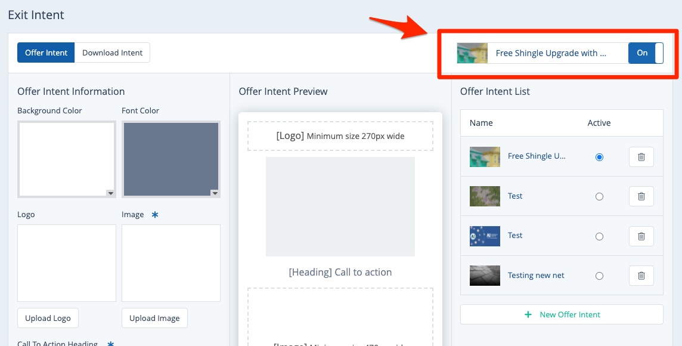This screenshot has width=682, height=346.
Task: Activate the Testing new net offer
Action: click(x=599, y=276)
